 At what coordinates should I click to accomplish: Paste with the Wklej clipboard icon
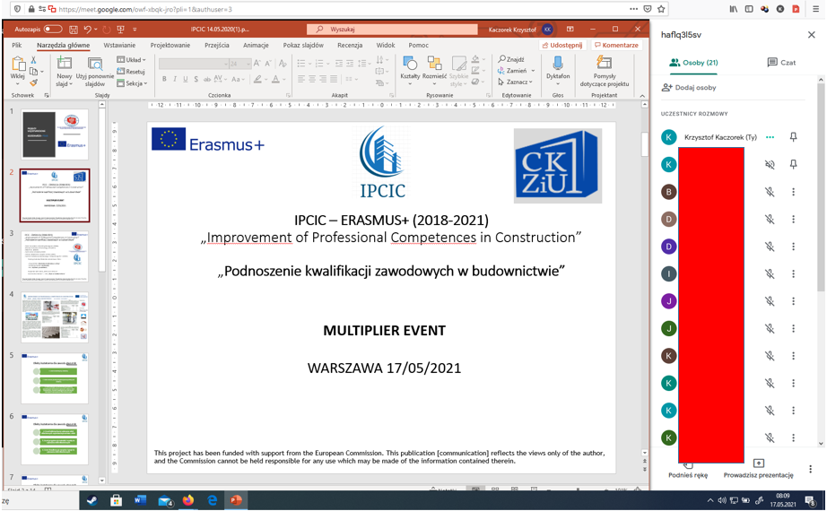(x=18, y=64)
